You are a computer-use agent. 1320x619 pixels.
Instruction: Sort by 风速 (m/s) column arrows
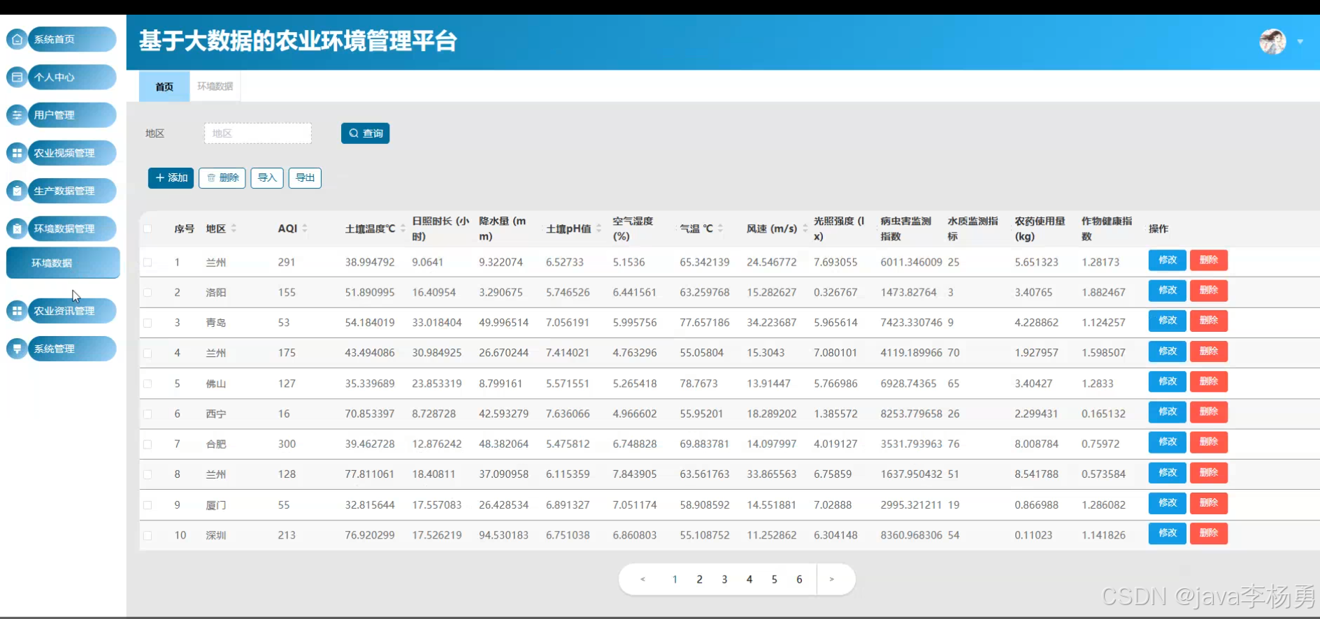pos(805,228)
